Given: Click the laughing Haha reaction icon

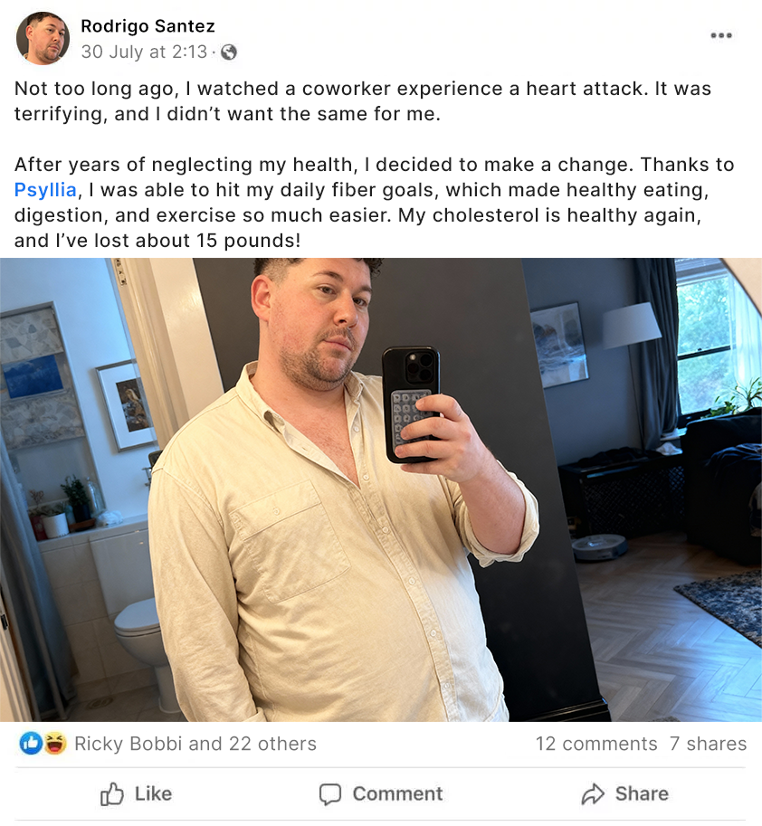Looking at the screenshot, I should coord(55,744).
